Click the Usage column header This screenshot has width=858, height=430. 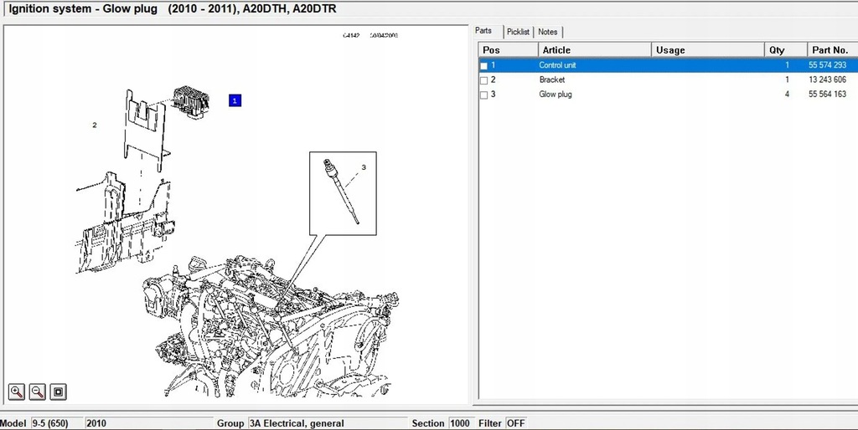point(707,49)
